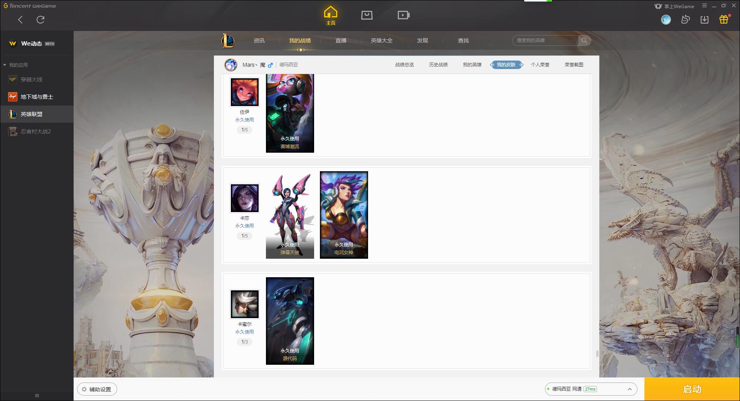Open the 弹幕天使 skin card

click(x=290, y=215)
